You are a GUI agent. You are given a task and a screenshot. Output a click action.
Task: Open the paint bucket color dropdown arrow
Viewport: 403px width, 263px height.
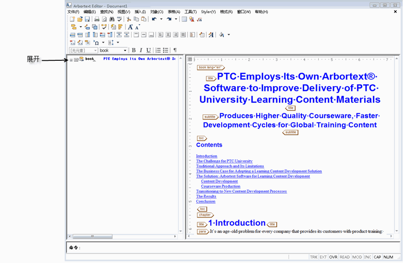coord(229,35)
